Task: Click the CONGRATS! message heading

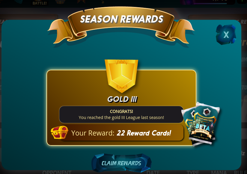Action: point(121,111)
